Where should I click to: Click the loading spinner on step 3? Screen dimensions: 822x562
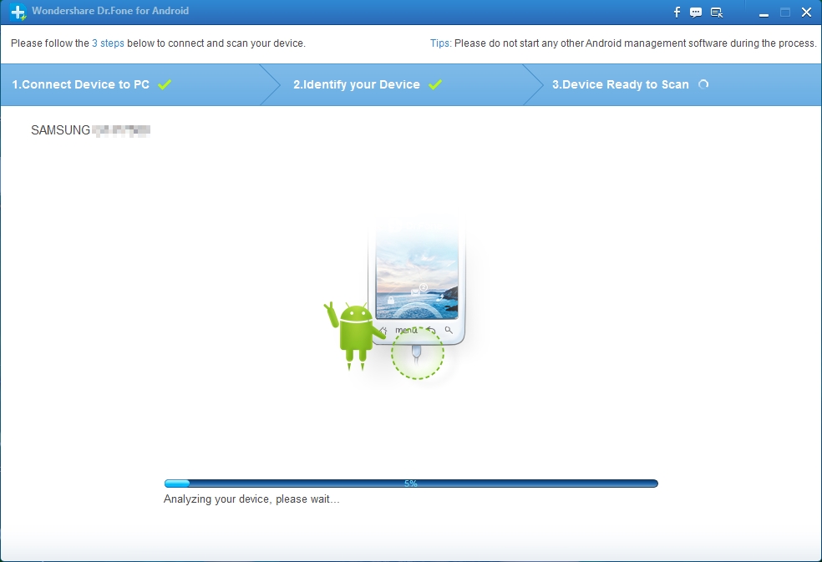(x=703, y=84)
